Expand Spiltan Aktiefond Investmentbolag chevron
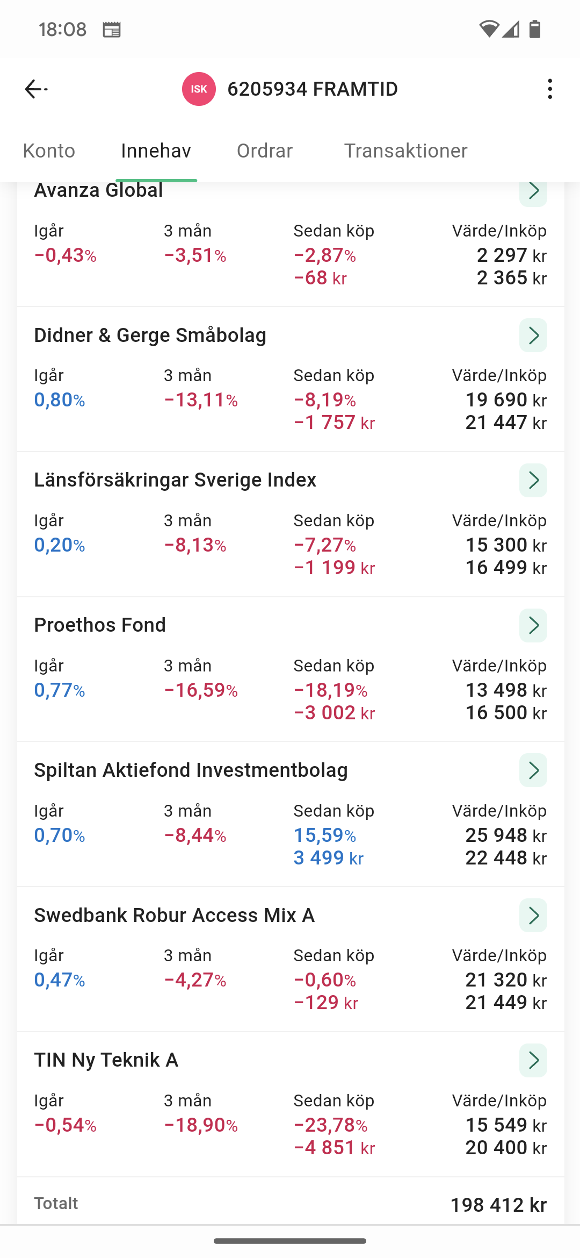 (x=533, y=770)
